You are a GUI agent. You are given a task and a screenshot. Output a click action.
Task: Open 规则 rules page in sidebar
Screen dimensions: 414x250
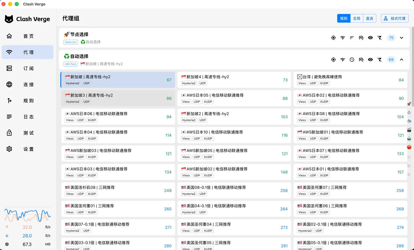27,101
